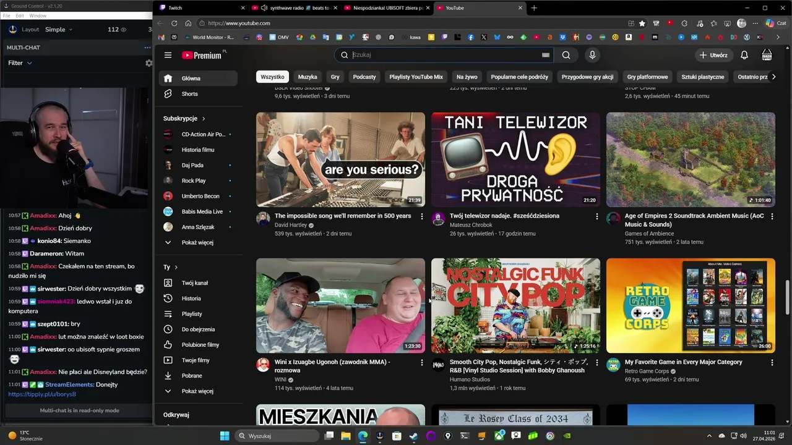Open Anna Szlęzak subscription channel
Image resolution: width=792 pixels, height=445 pixels.
click(x=197, y=227)
